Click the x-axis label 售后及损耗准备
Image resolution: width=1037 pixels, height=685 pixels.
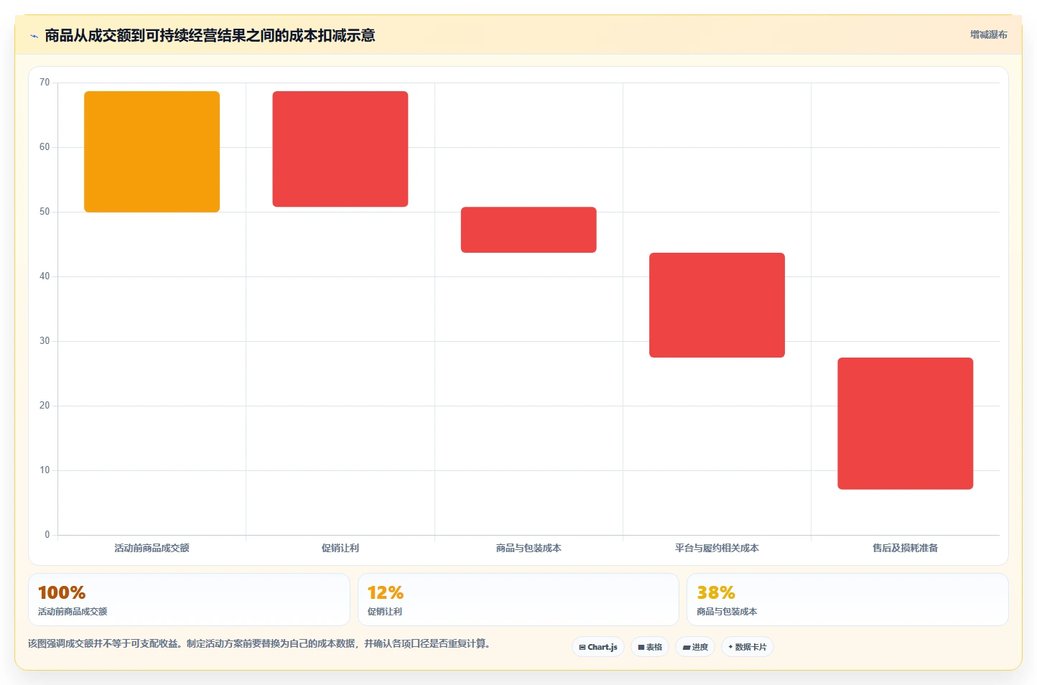906,548
